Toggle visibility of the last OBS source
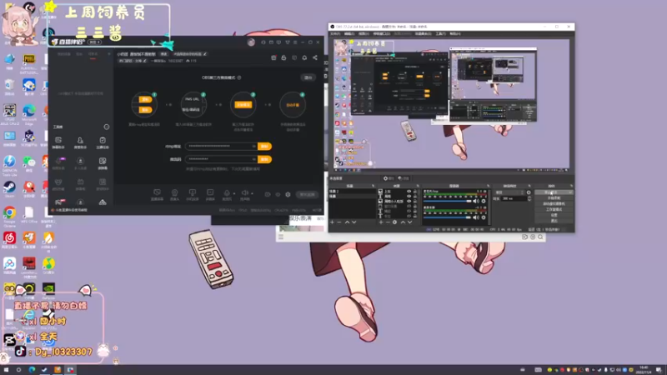This screenshot has width=667, height=375. coord(409,216)
